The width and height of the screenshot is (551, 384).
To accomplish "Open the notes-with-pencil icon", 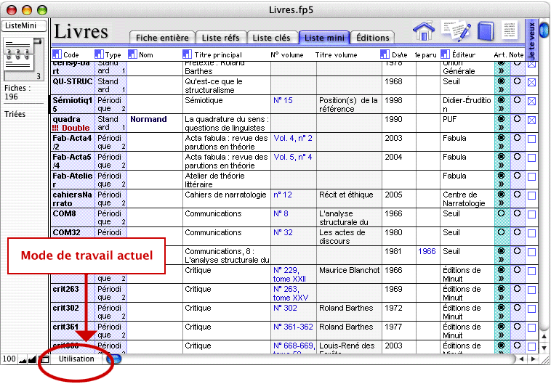I will (x=456, y=31).
